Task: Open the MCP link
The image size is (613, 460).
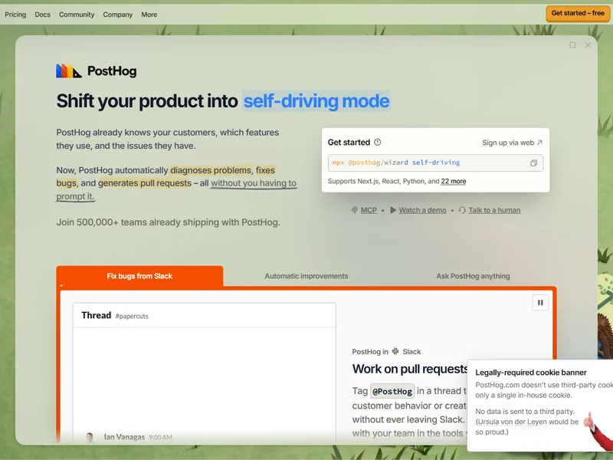Action: (x=369, y=210)
